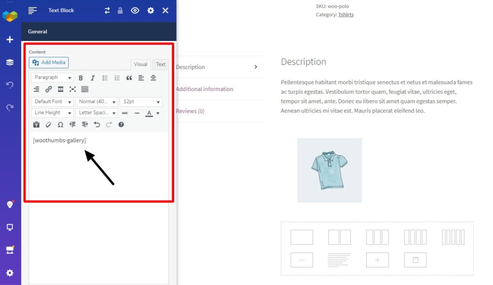This screenshot has height=285, width=493.
Task: Select the Additional information tab
Action: [x=205, y=89]
